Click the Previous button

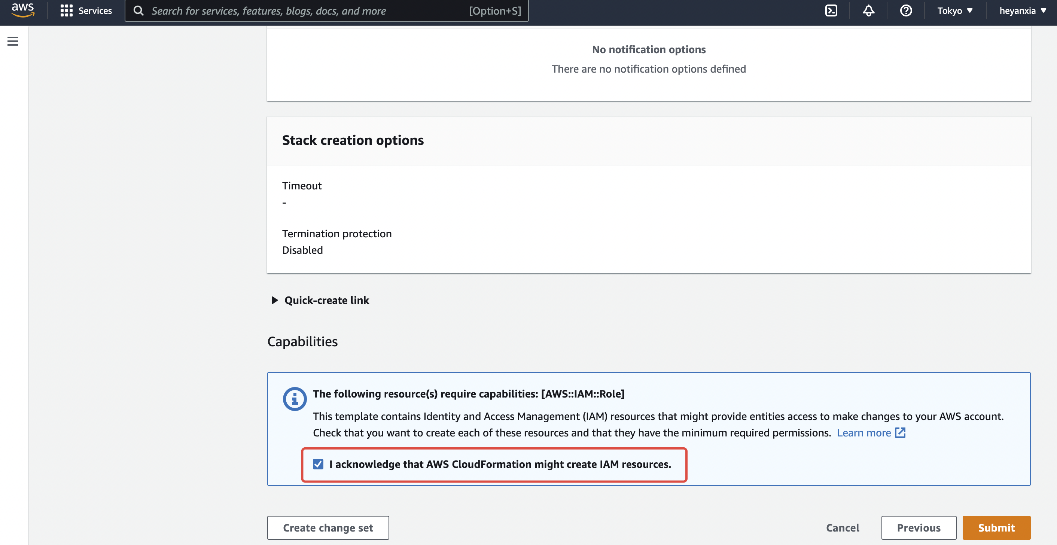(x=918, y=527)
